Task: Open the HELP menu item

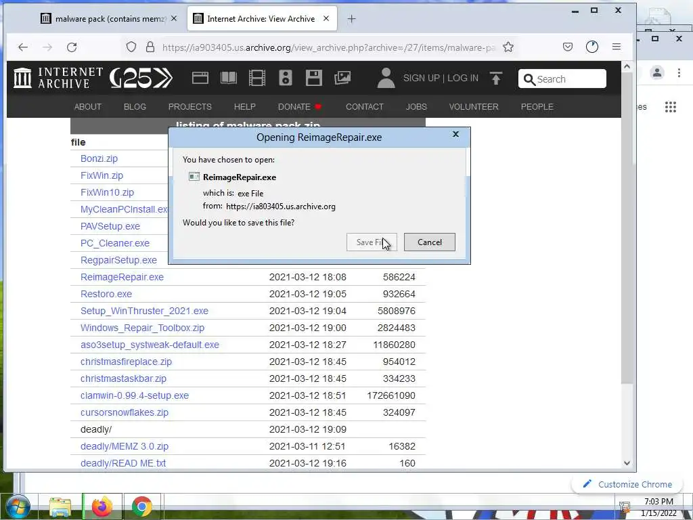Action: (x=244, y=106)
